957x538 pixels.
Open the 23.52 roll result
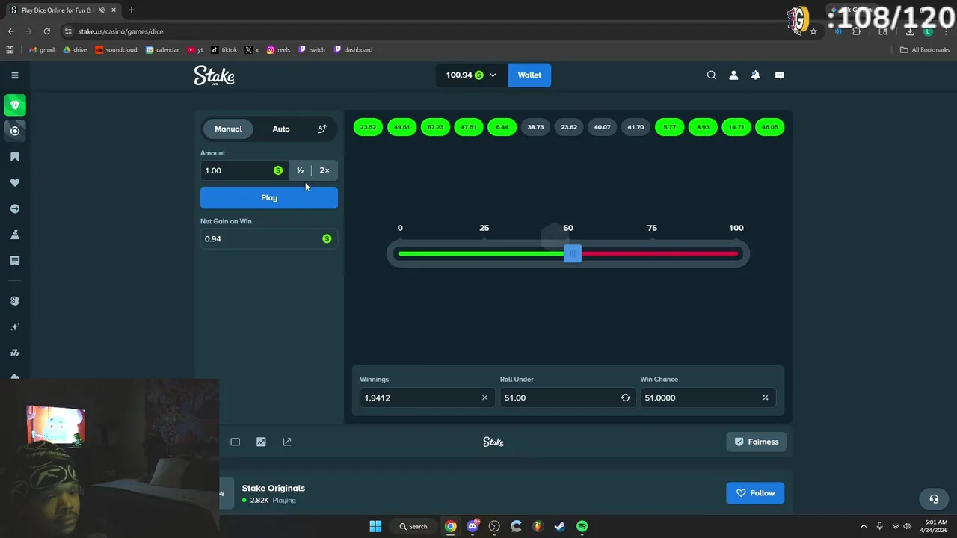point(368,127)
